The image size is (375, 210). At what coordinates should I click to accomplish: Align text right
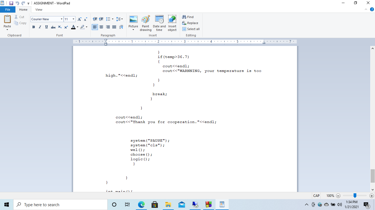click(108, 27)
